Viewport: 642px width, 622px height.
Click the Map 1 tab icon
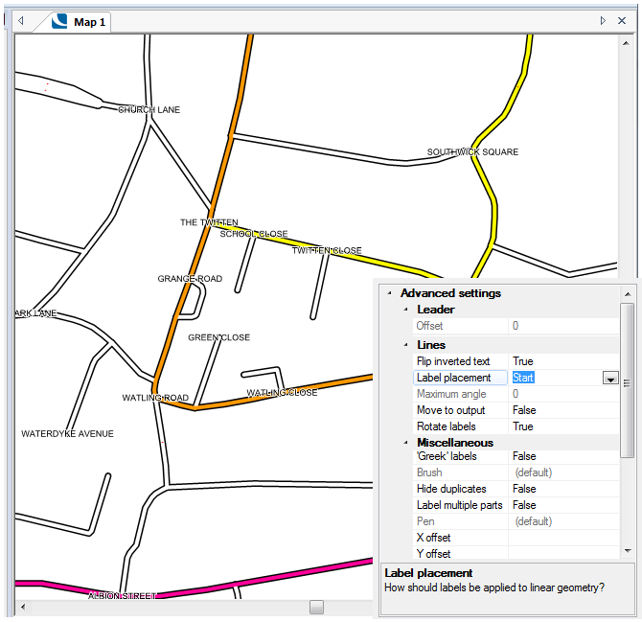click(x=60, y=21)
